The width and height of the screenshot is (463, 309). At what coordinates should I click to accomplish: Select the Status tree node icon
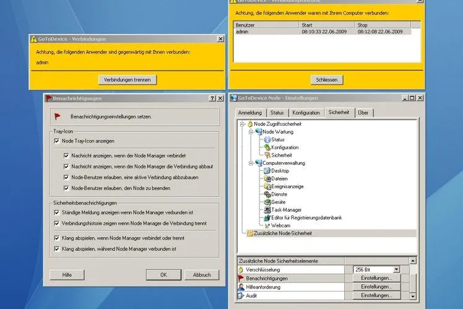(x=267, y=139)
